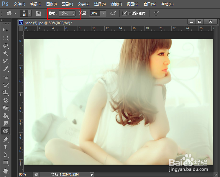
Task: Select the Rectangle shape tool
Action: tap(6, 163)
